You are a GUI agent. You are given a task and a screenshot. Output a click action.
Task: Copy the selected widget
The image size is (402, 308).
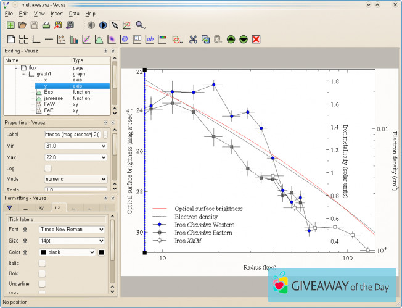pos(205,40)
